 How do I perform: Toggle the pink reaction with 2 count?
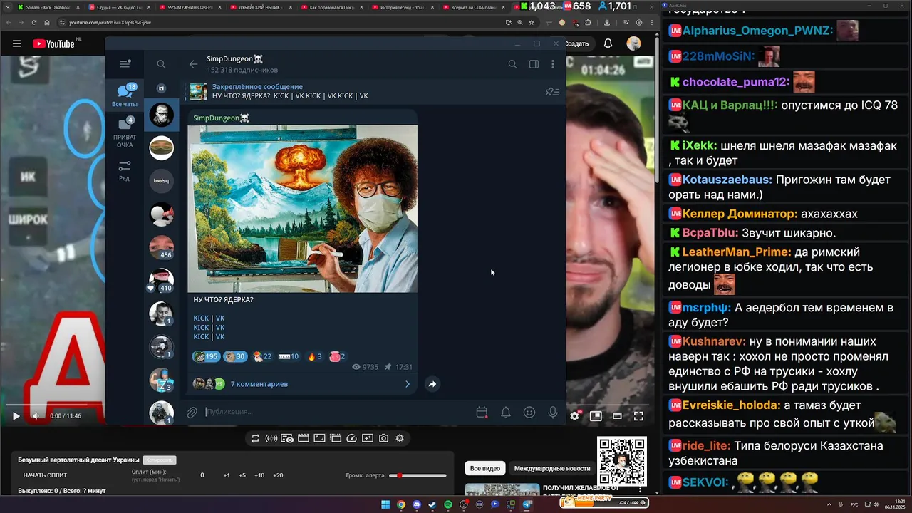click(337, 356)
